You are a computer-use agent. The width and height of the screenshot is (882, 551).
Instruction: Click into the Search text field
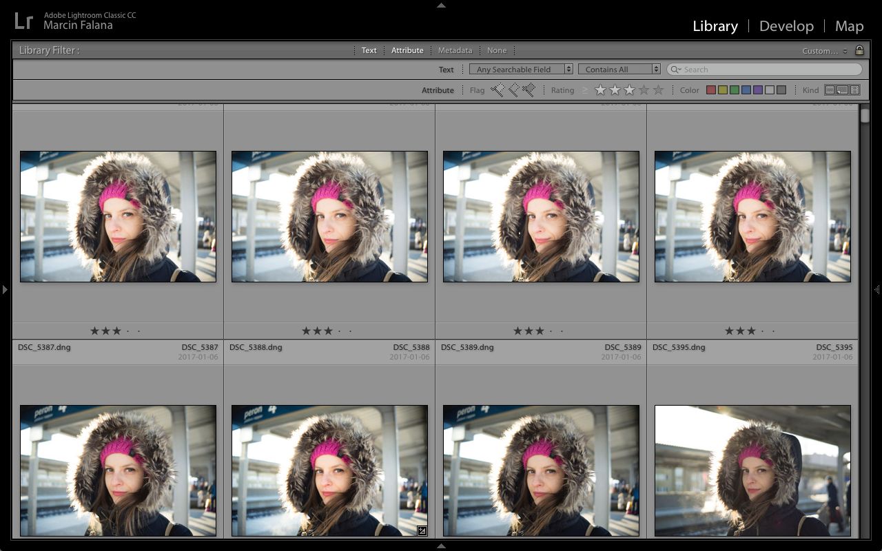pyautogui.click(x=765, y=70)
